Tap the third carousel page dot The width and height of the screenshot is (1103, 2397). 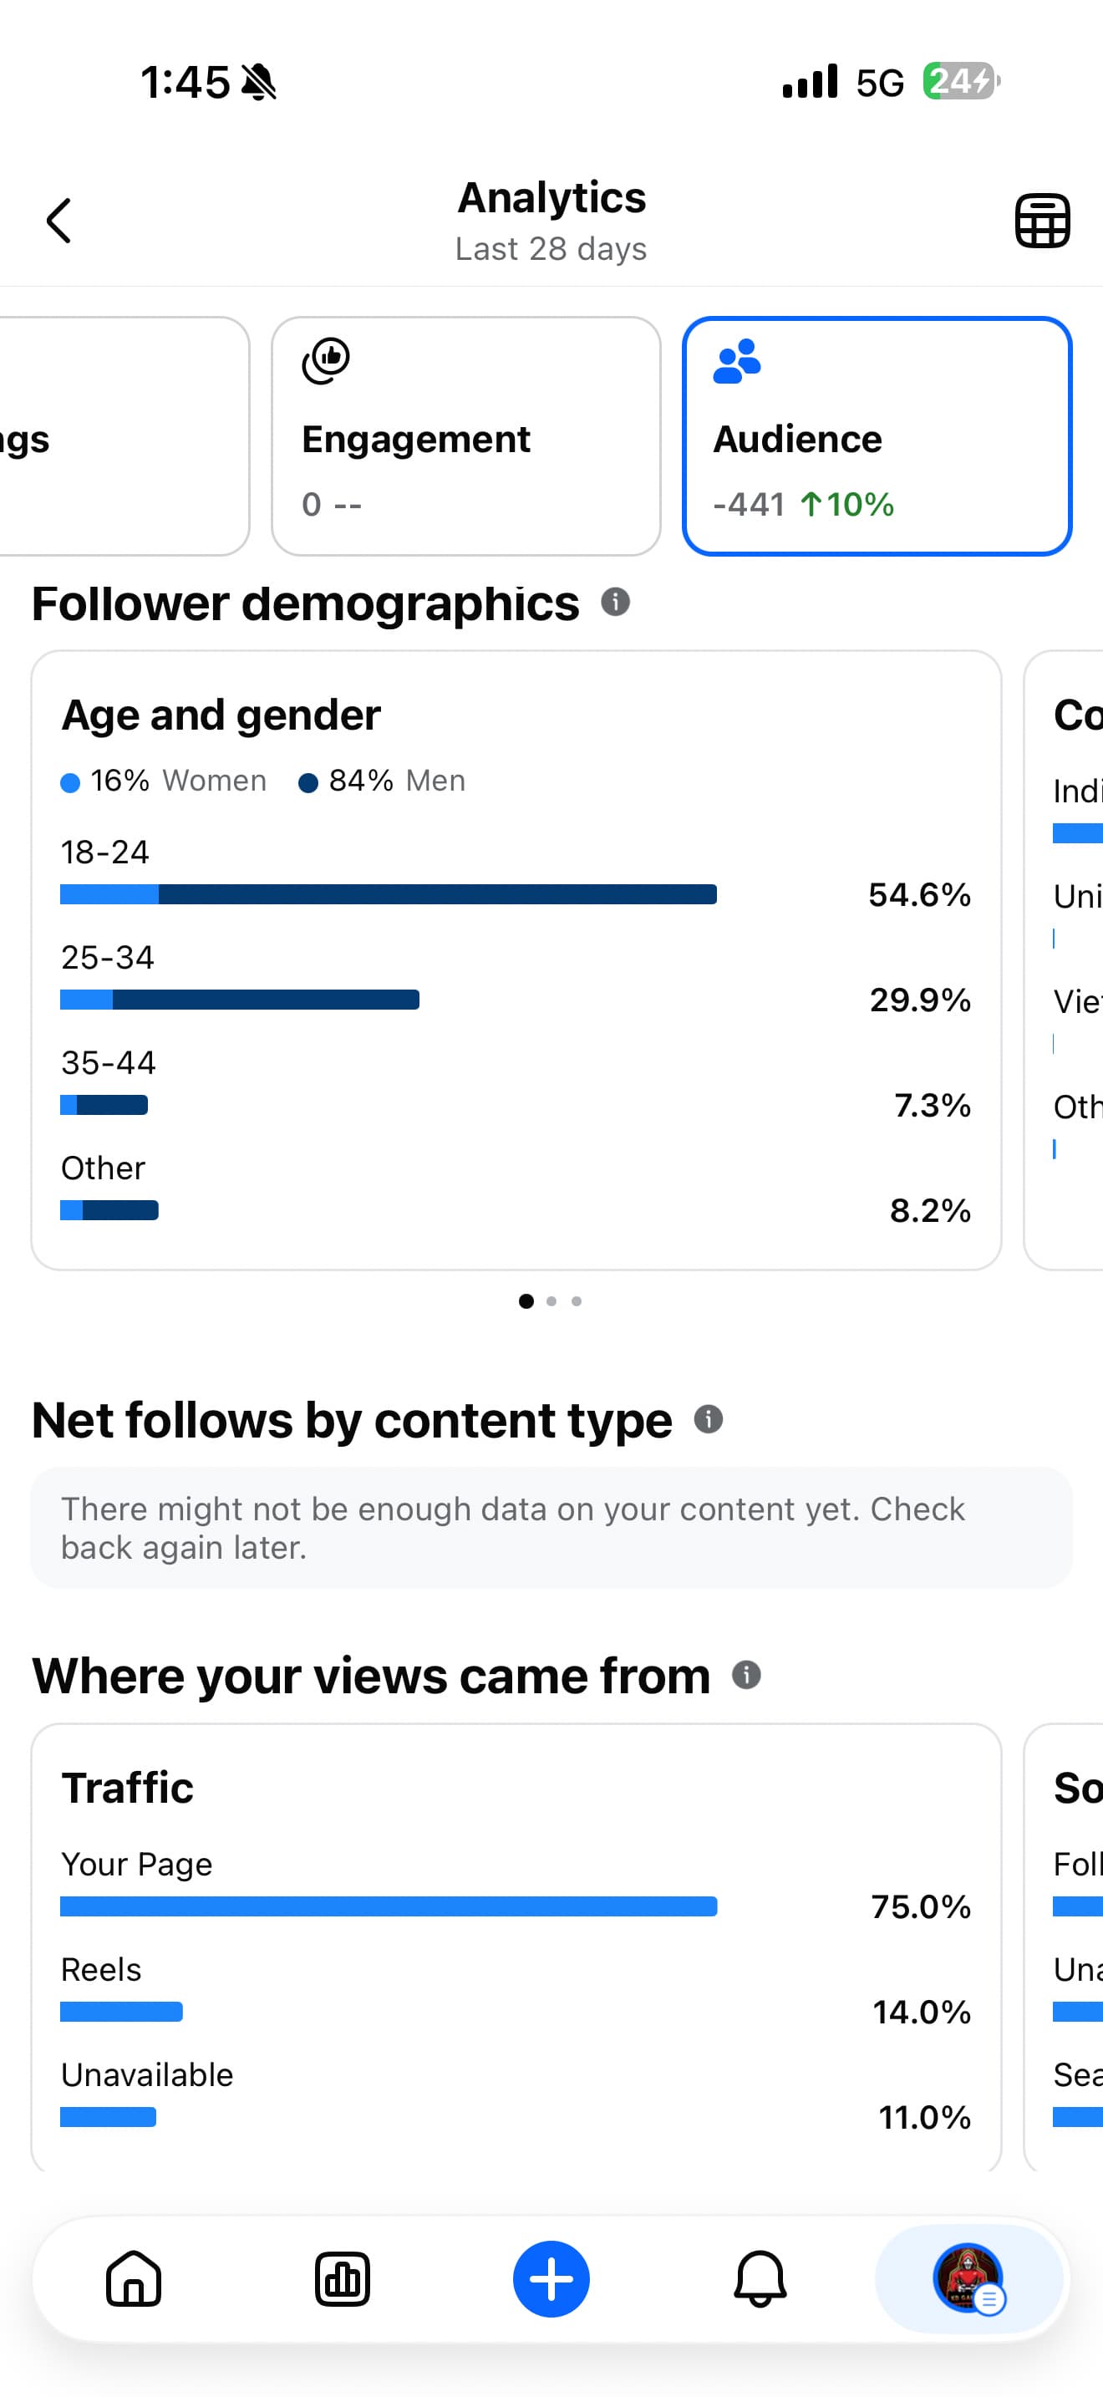pyautogui.click(x=577, y=1300)
